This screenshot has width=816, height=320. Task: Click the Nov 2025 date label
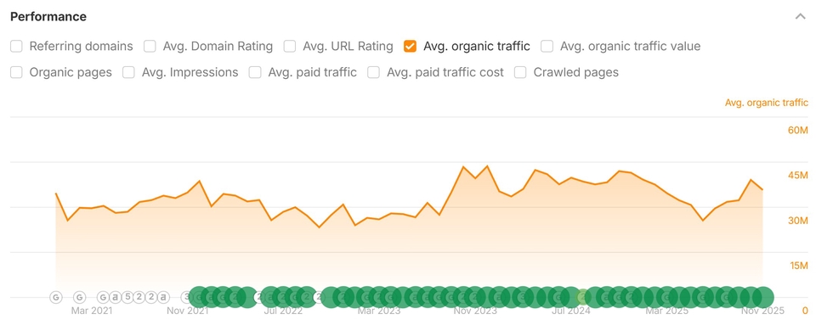coord(762,312)
